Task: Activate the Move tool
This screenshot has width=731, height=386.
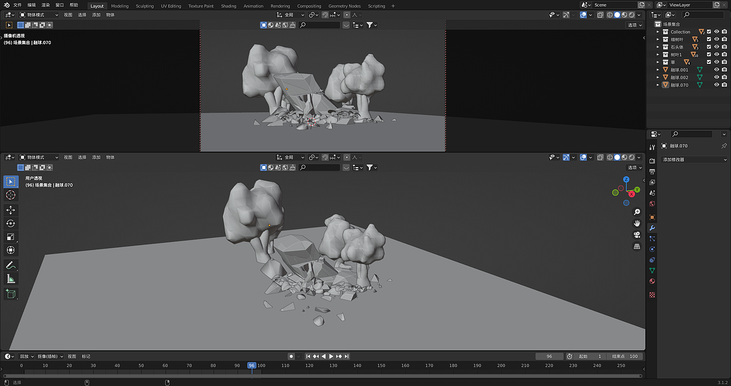Action: [x=11, y=210]
